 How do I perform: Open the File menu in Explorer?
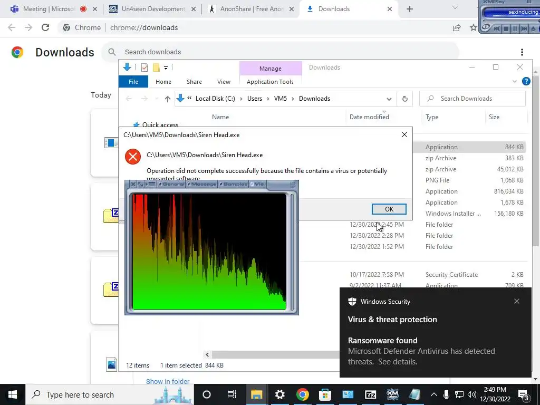(x=133, y=82)
